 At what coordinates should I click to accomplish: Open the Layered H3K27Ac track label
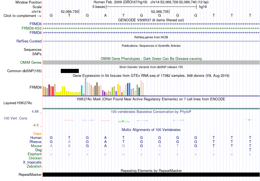pyautogui.click(x=18, y=103)
